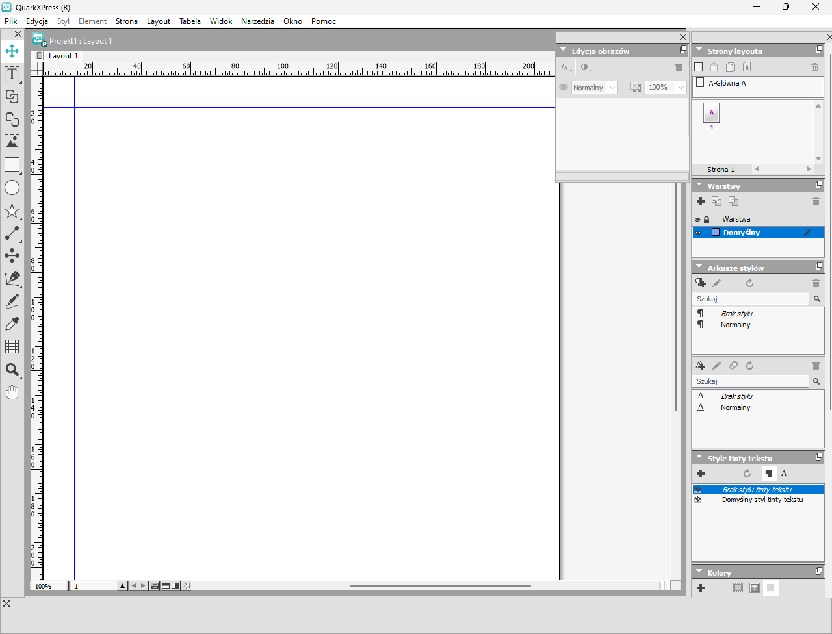Open the Edycja menu

tap(37, 21)
